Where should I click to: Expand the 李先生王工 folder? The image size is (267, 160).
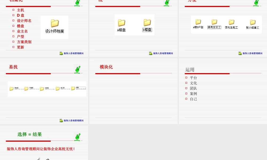tap(214, 21)
